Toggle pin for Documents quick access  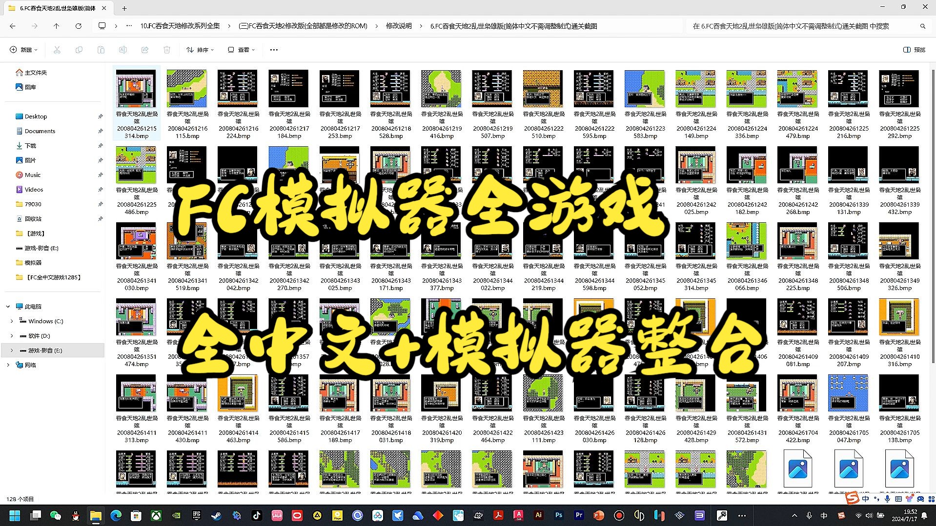(100, 131)
